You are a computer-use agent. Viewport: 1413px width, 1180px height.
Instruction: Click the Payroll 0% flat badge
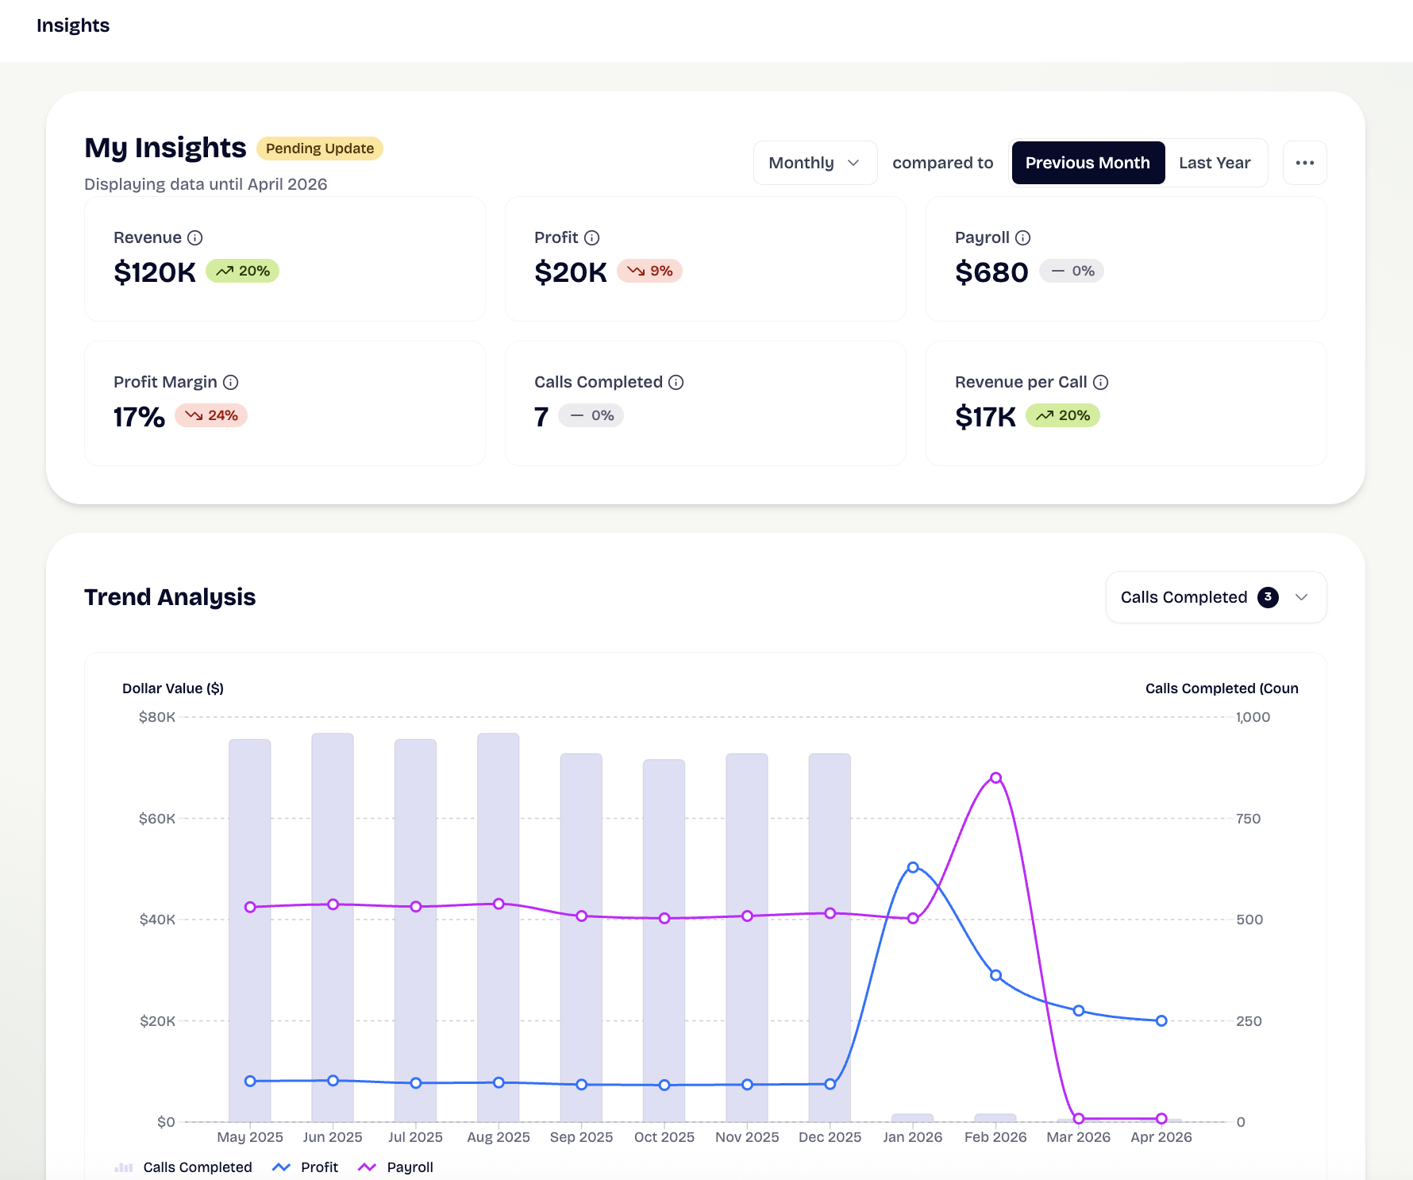click(1072, 271)
